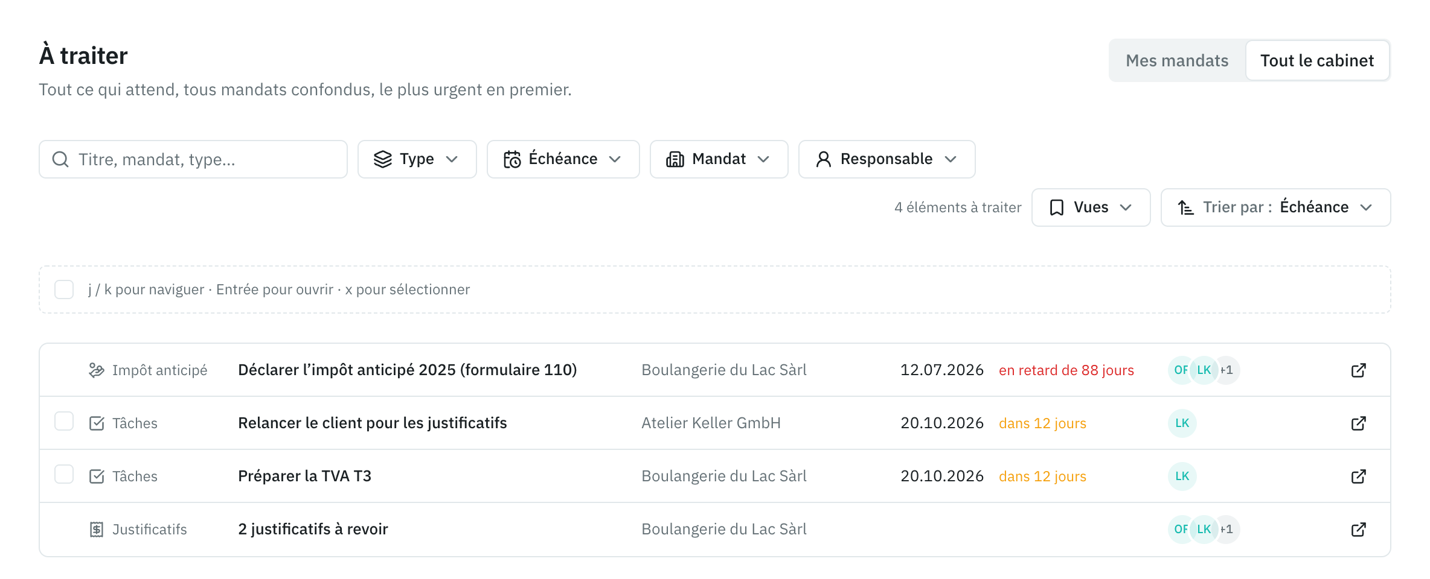1430x579 pixels.
Task: Click Atelier Keller GmbH mandate name
Action: click(711, 423)
